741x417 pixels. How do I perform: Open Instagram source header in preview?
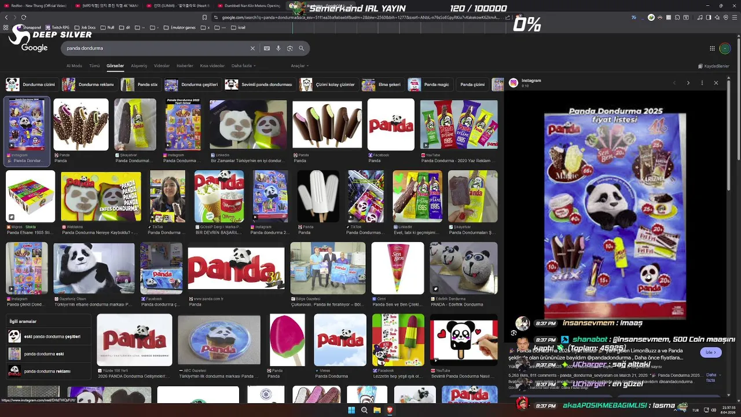[525, 83]
